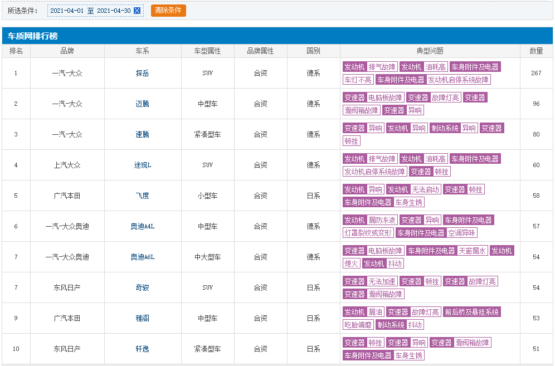Select 奇骏's 变速器 滑阀箱故障 tag
Screen dimensions: 555x366
(373, 294)
